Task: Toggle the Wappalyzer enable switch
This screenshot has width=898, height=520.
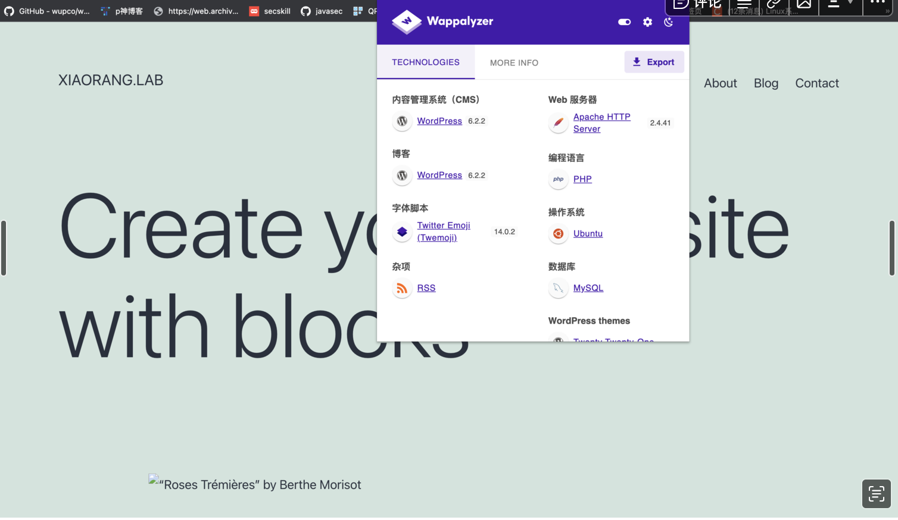Action: [x=624, y=22]
